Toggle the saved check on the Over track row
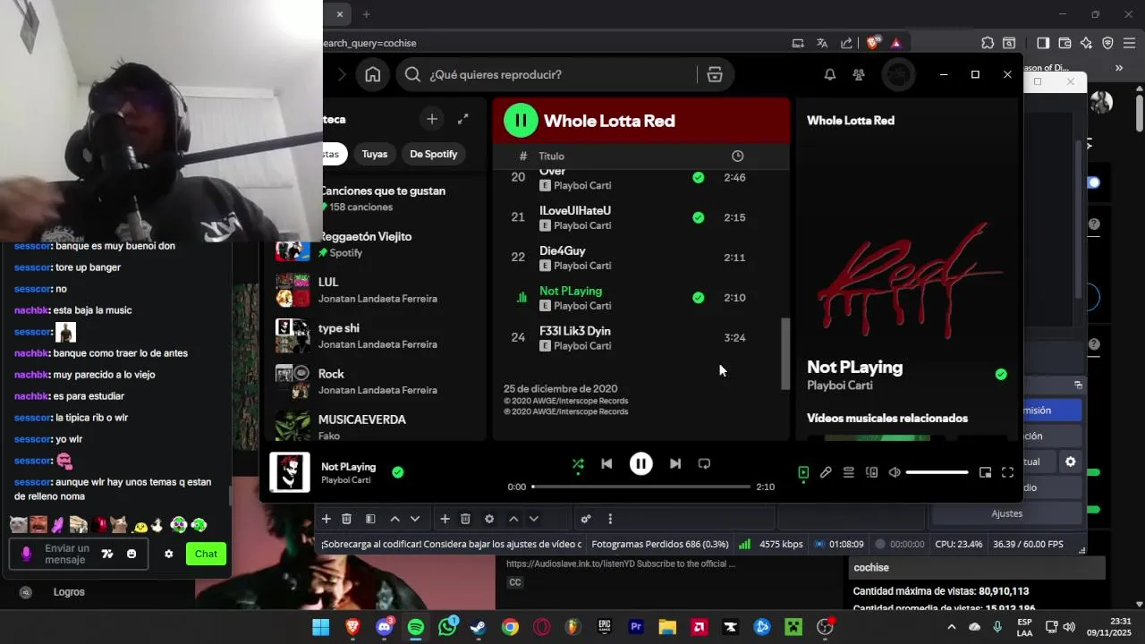This screenshot has height=644, width=1145. (698, 177)
